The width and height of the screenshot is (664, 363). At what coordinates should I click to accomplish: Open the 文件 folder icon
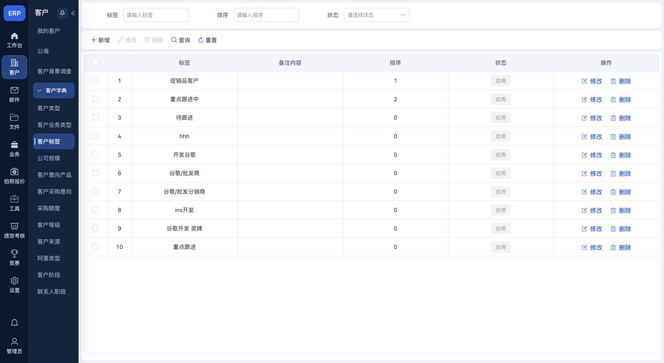(14, 117)
